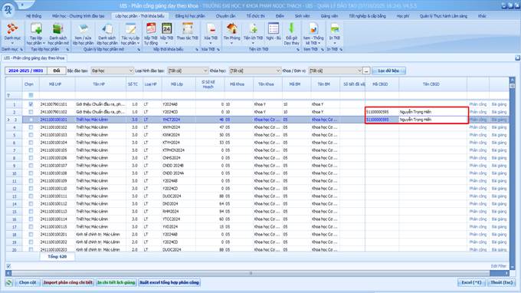Sort by the Tên HP column header

(x=99, y=84)
